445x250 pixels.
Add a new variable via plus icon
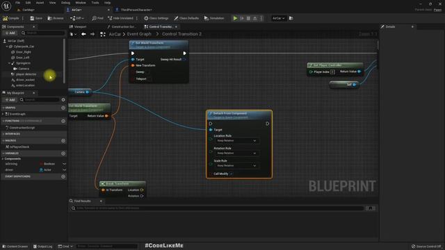[63, 153]
